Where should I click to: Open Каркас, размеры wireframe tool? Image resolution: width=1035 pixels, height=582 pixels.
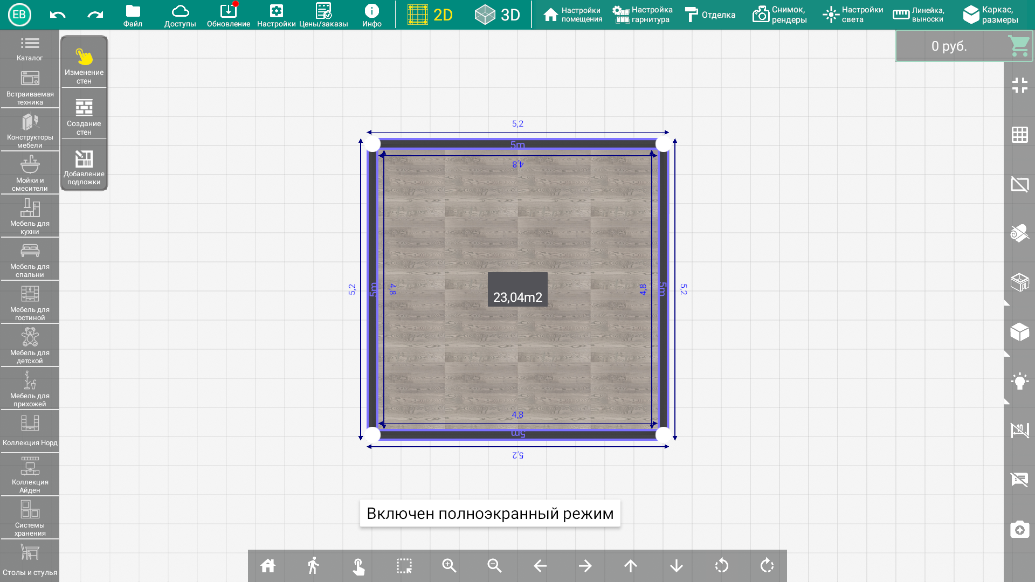pos(991,15)
